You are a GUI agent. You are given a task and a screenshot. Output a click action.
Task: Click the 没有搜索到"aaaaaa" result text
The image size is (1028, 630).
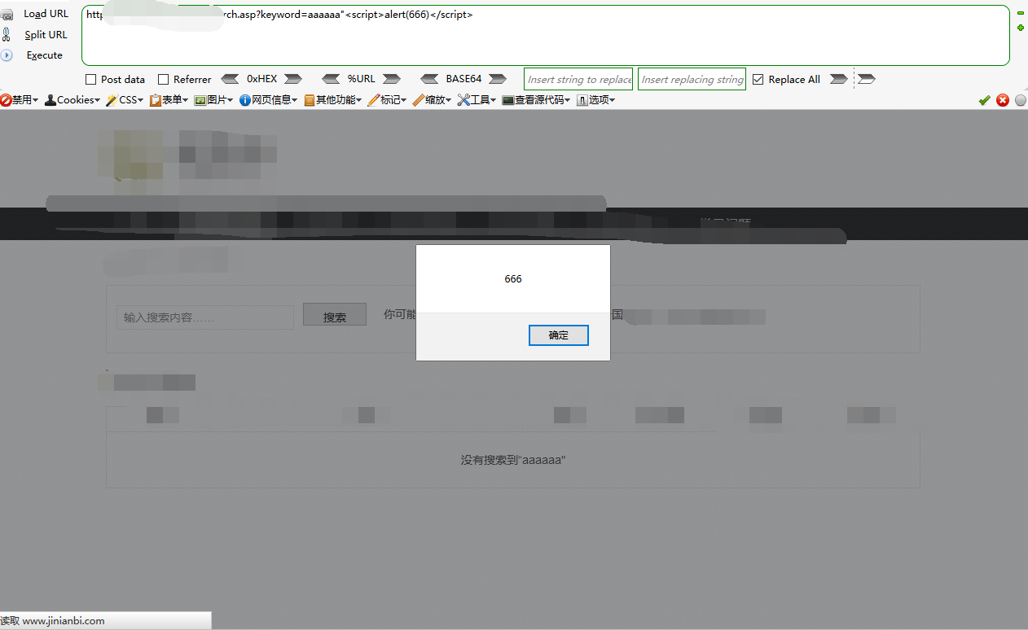tap(513, 460)
